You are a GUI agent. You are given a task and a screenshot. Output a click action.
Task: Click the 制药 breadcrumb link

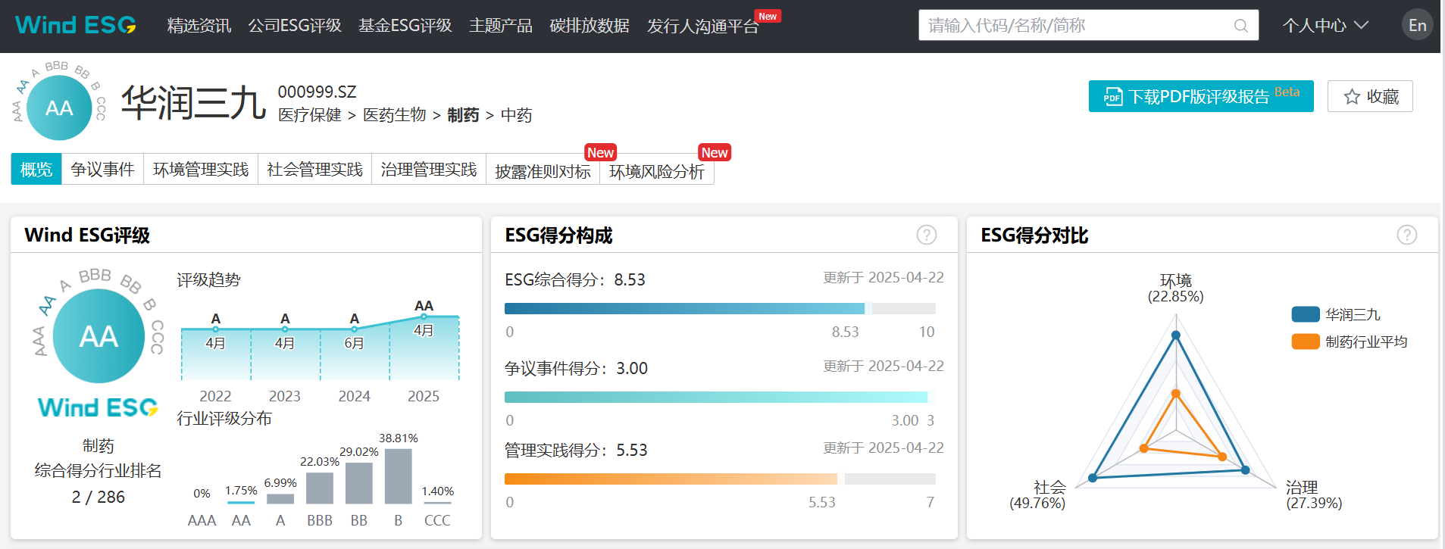click(x=463, y=115)
